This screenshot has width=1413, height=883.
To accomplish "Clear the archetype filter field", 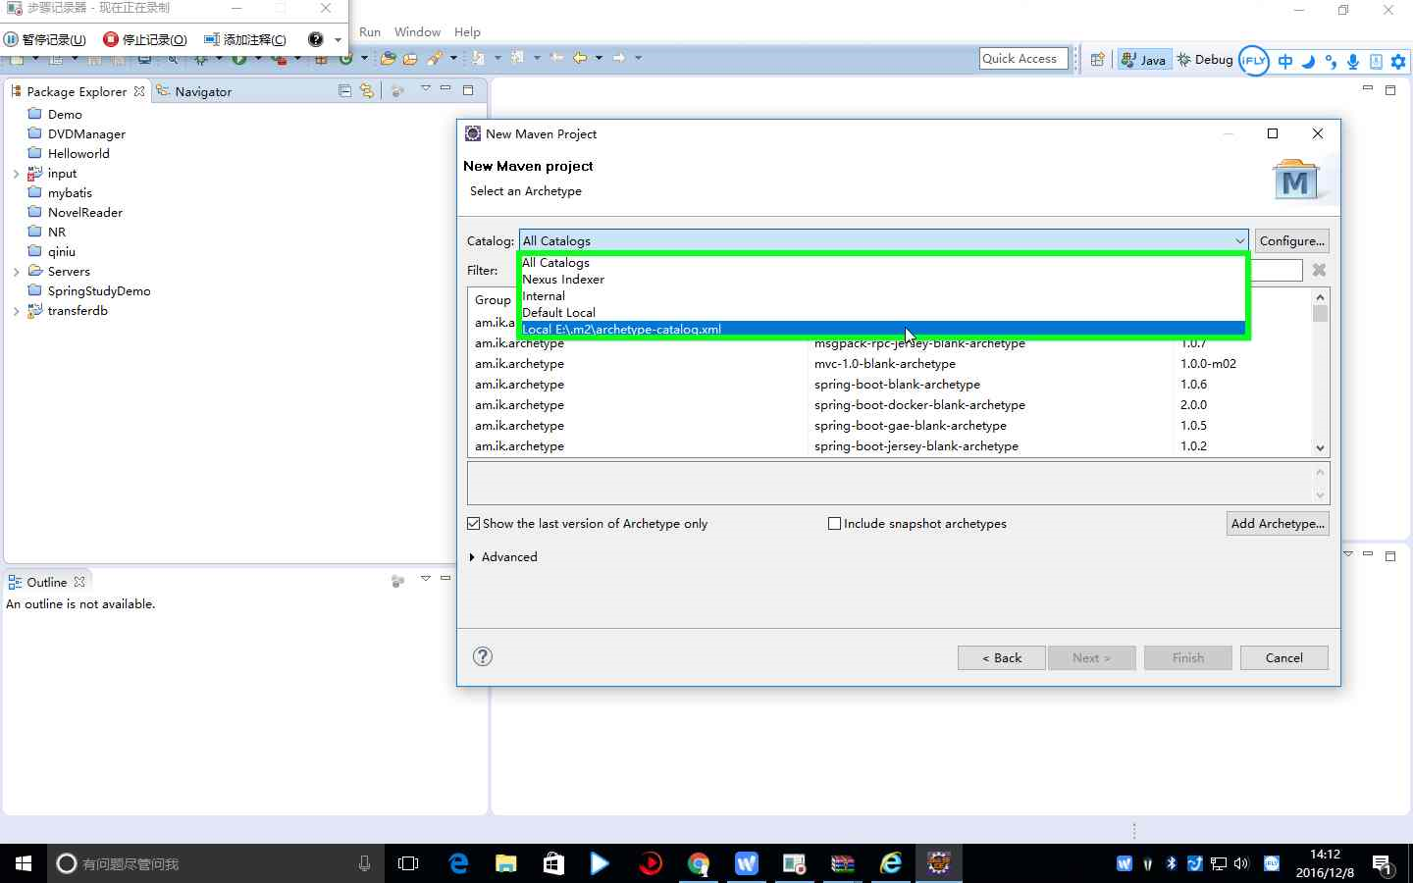I will click(1319, 270).
